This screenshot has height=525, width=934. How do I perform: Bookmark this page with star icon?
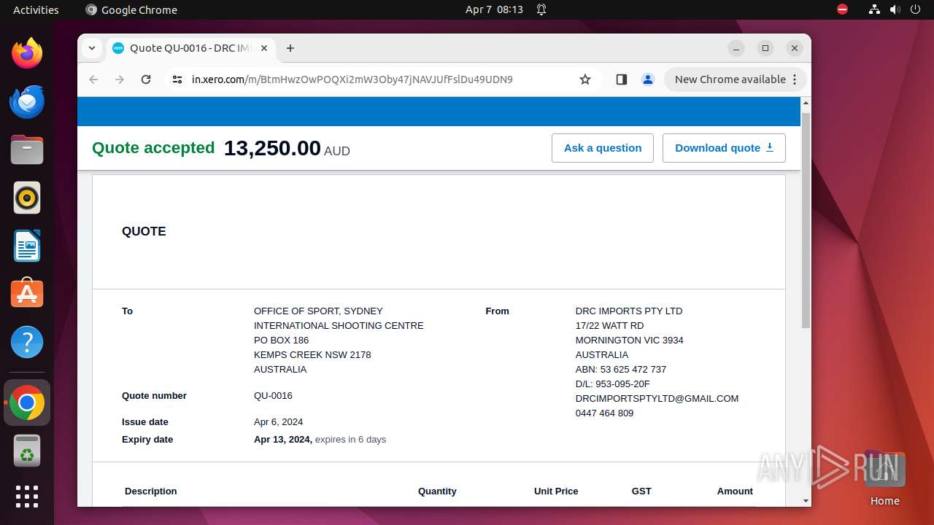[x=585, y=79]
